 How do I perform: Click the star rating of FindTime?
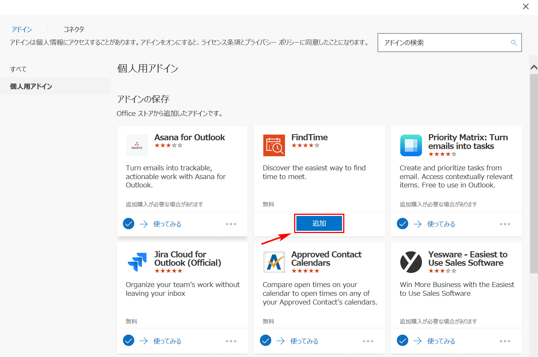click(306, 145)
